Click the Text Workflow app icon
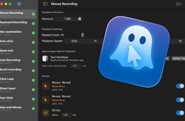 [x=45, y=59]
